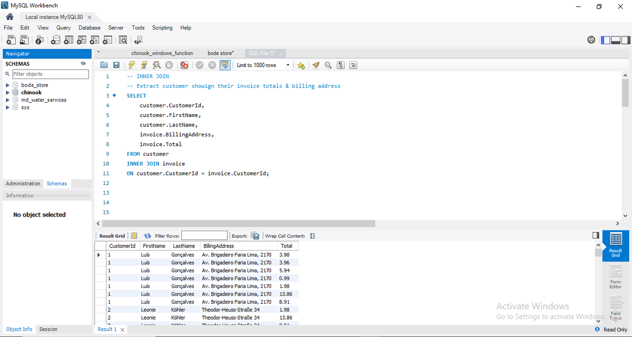This screenshot has height=337, width=632.
Task: Create a new schema in connected server
Action: (x=56, y=39)
